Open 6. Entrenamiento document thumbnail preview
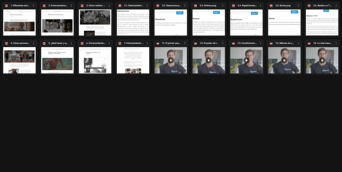This screenshot has height=172, width=342. [x=95, y=60]
